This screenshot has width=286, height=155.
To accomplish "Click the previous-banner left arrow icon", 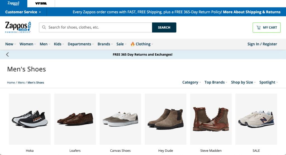I will tap(8, 54).
